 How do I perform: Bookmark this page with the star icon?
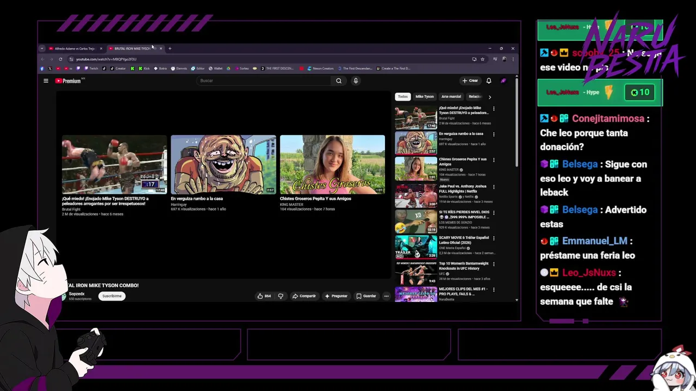[x=482, y=59]
